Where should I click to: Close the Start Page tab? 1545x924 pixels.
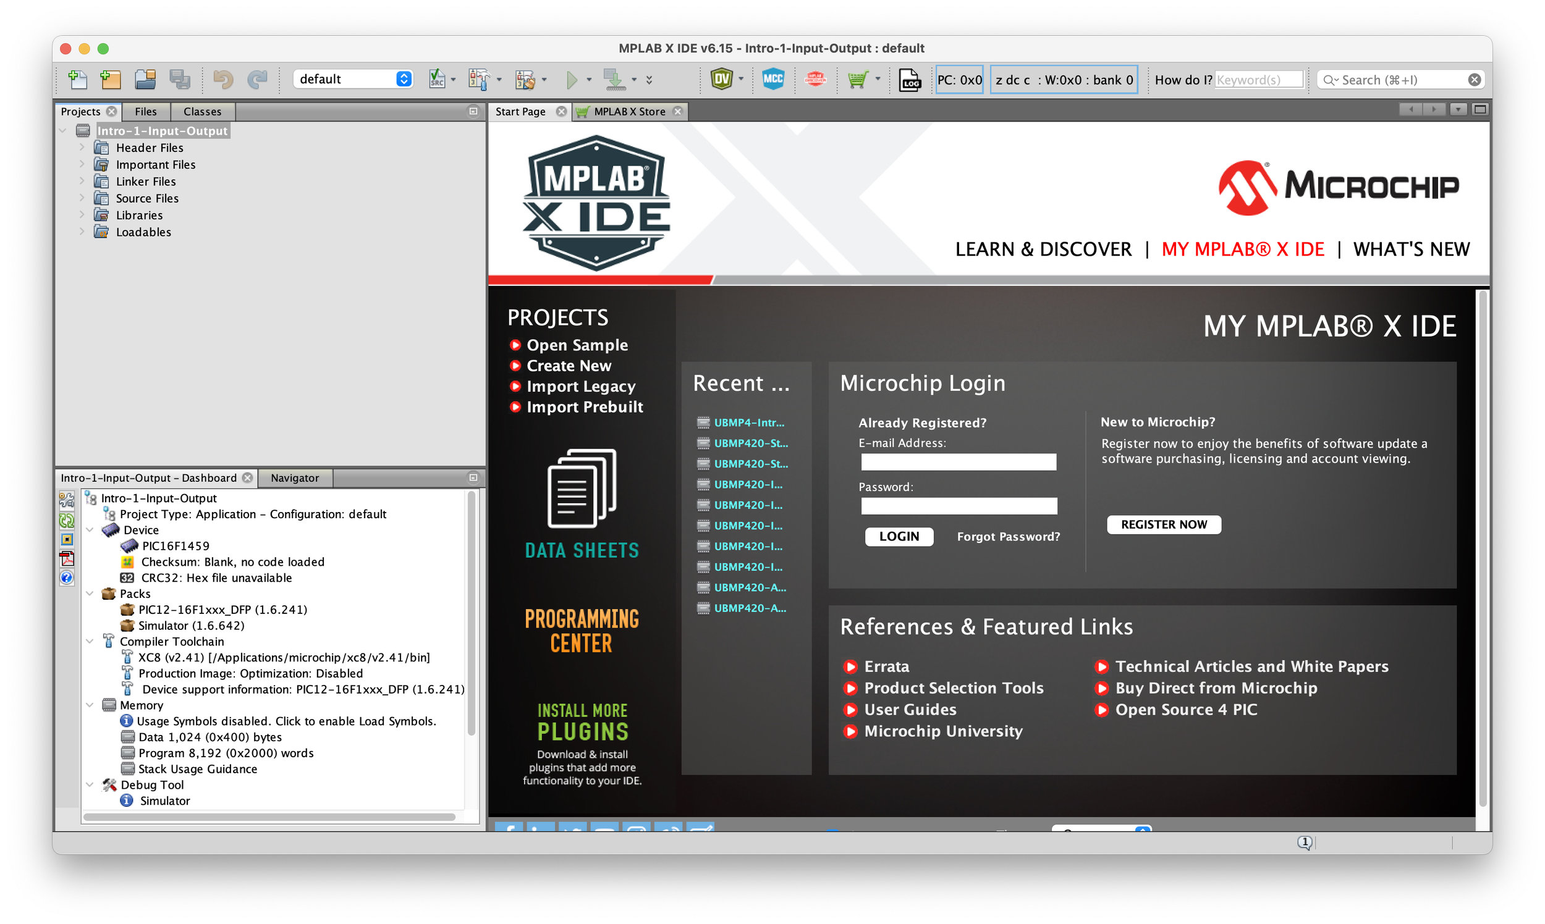pyautogui.click(x=561, y=111)
